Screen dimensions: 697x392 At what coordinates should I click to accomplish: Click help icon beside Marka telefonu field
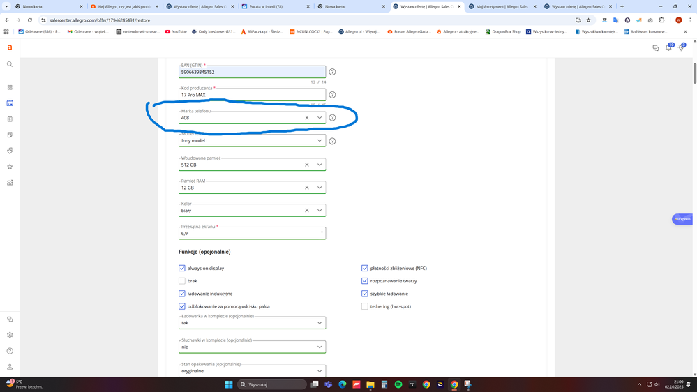pyautogui.click(x=332, y=118)
